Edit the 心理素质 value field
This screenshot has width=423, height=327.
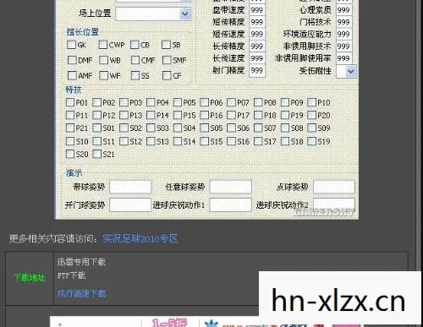343,10
